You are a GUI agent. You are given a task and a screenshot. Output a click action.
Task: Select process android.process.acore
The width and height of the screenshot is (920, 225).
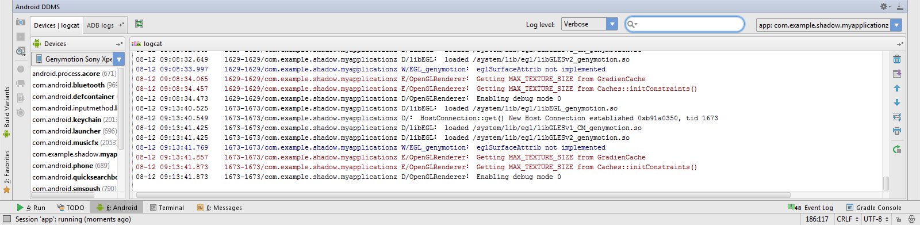tap(74, 74)
